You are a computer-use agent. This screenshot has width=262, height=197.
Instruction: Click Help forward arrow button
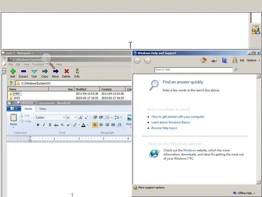148,60
